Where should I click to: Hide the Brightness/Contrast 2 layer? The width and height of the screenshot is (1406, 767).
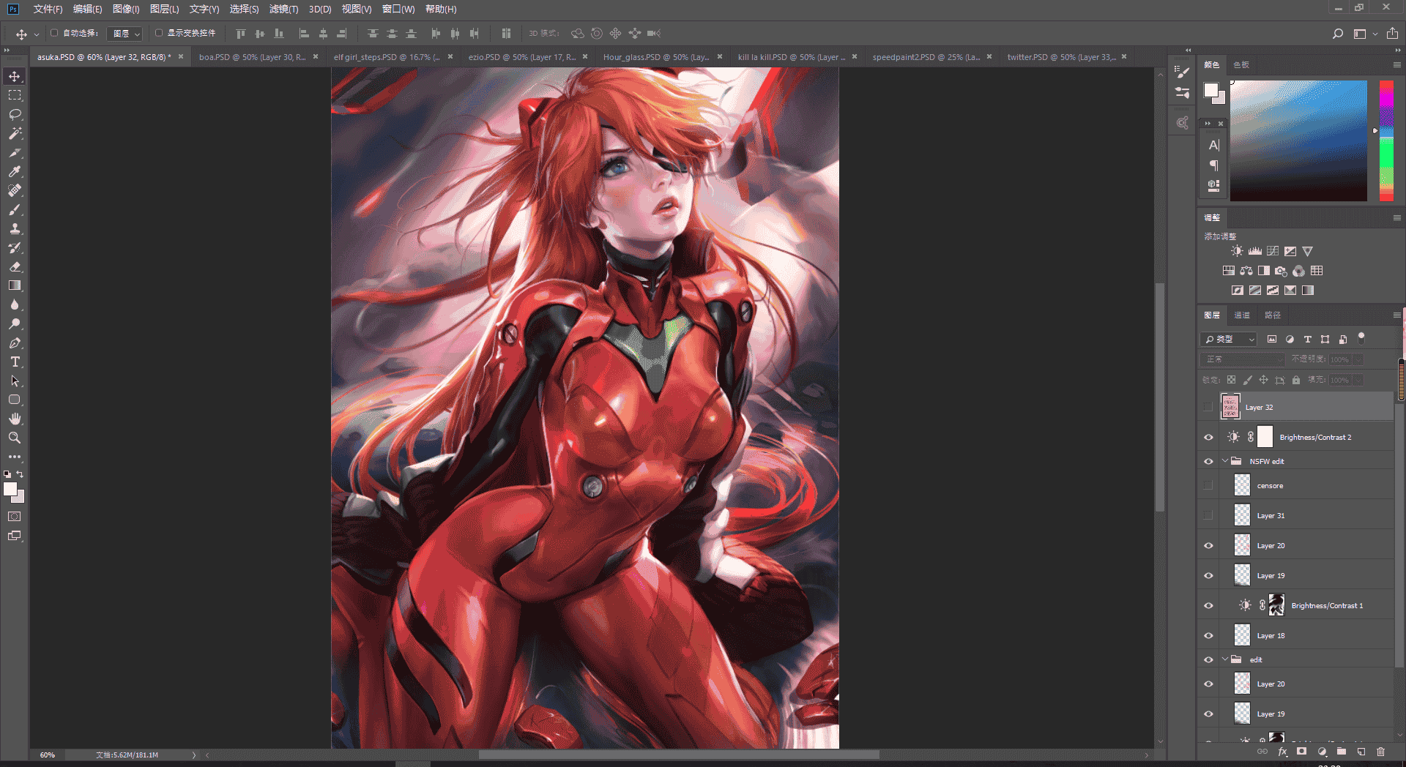click(1208, 437)
